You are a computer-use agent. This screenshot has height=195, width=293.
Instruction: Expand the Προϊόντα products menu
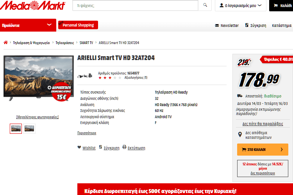point(28,25)
